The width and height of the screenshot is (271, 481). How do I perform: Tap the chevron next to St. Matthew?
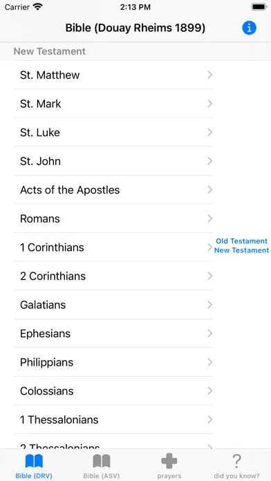pyautogui.click(x=210, y=75)
